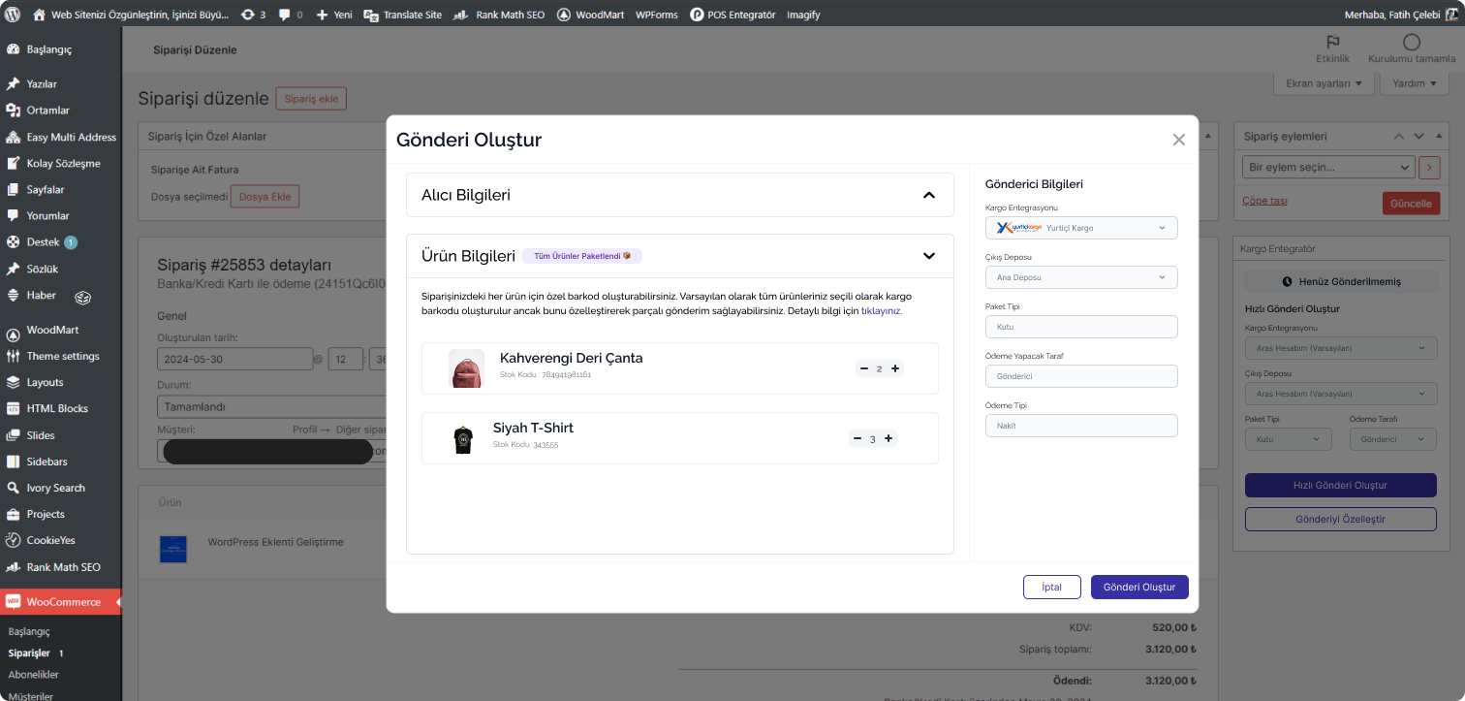Open Siparişler submenu item

point(29,653)
